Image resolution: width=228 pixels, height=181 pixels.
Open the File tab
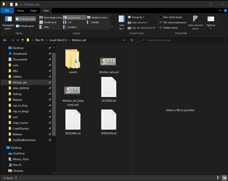(7, 11)
